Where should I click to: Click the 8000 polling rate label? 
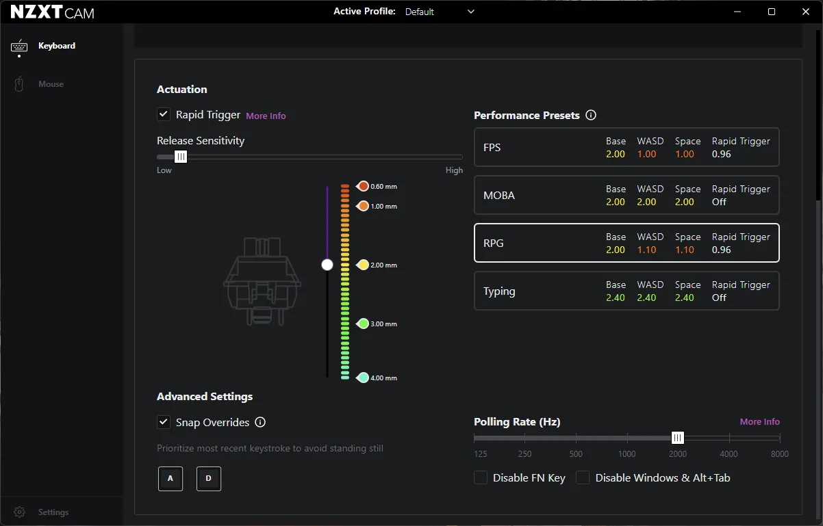[779, 454]
